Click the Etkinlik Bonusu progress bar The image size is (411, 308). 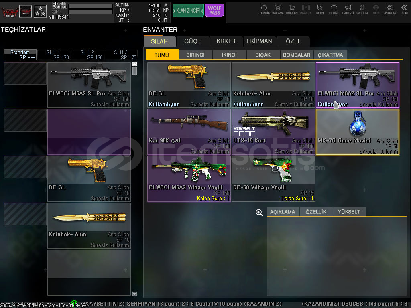[x=90, y=6]
